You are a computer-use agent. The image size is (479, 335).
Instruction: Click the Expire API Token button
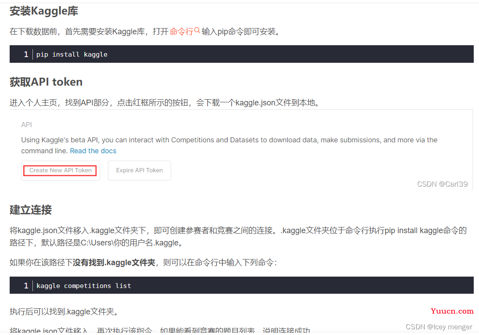point(139,170)
